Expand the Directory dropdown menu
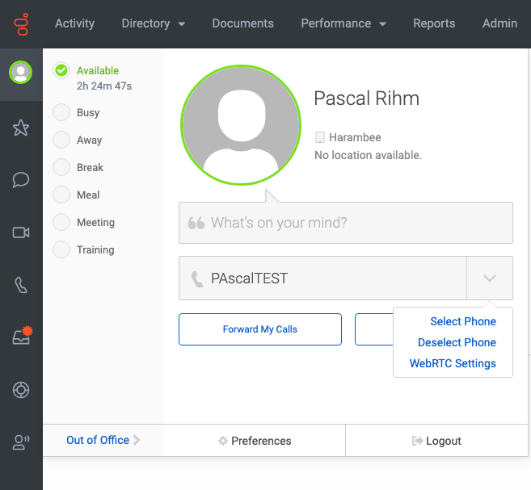Viewport: 531px width, 490px height. 154,23
